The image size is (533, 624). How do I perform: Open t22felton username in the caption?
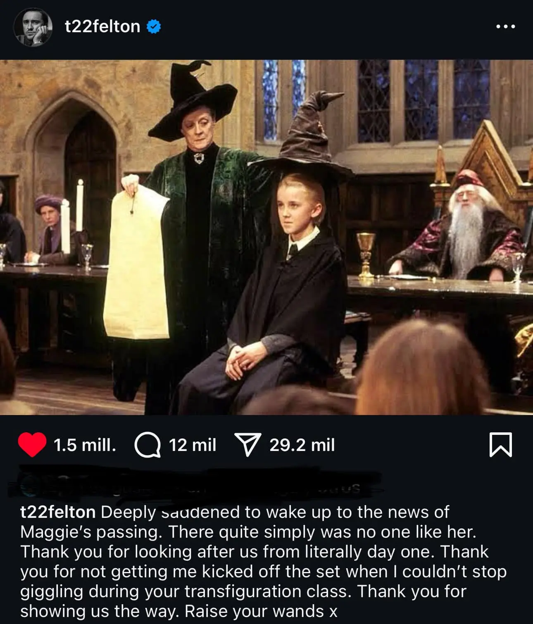click(58, 512)
